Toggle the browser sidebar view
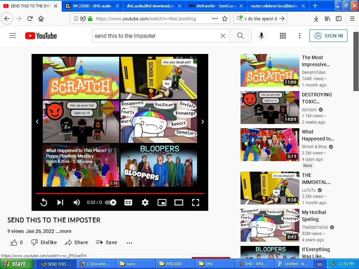 pyautogui.click(x=339, y=19)
